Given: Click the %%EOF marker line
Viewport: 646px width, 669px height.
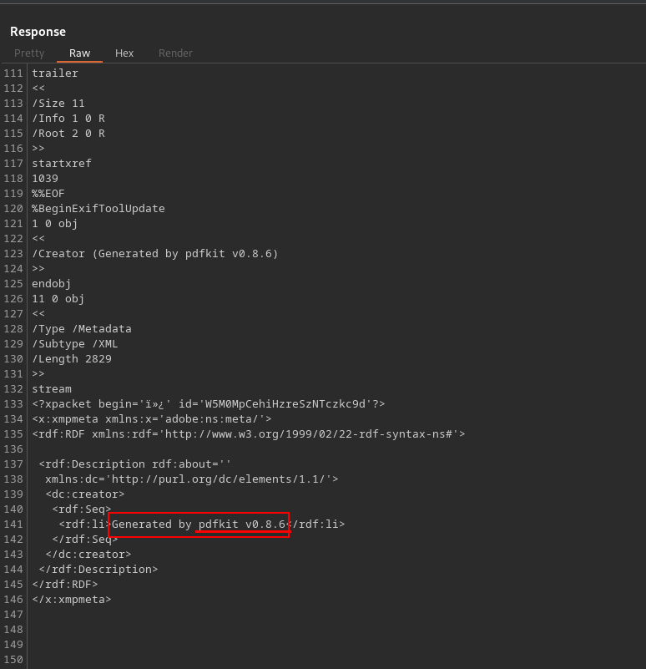Looking at the screenshot, I should coord(48,194).
